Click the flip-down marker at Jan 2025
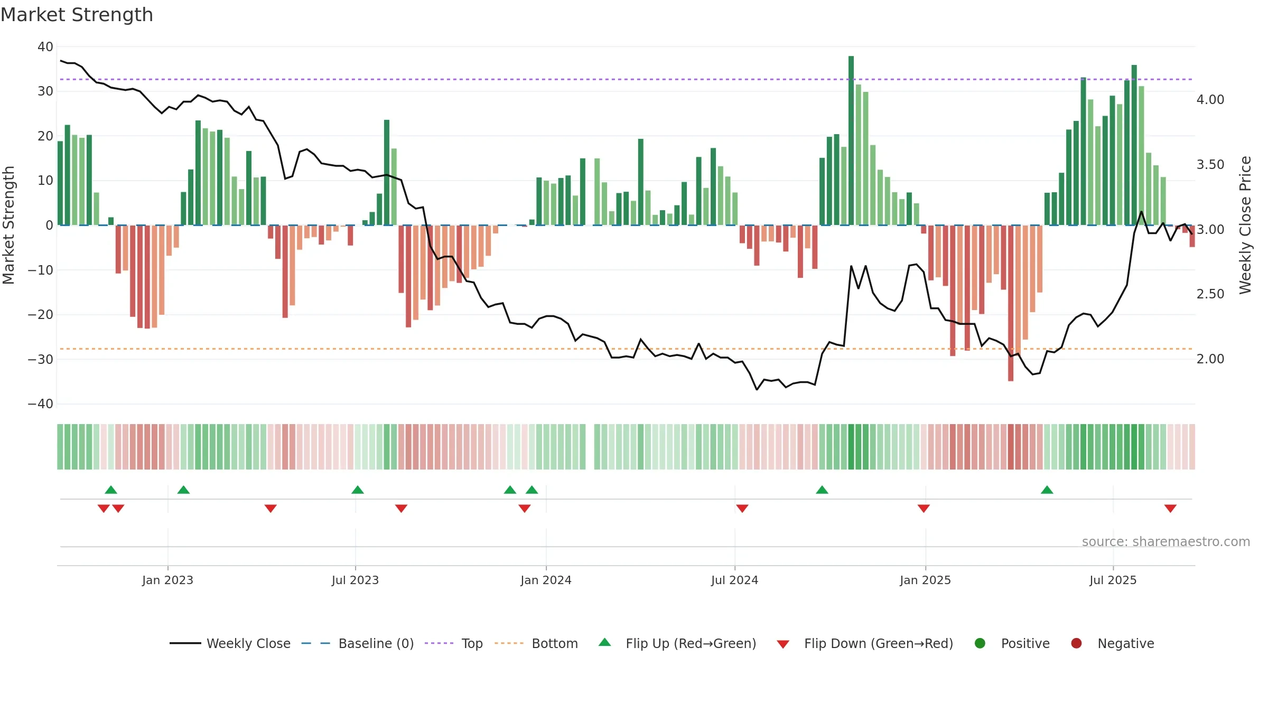Viewport: 1268px width, 713px height. (x=924, y=509)
